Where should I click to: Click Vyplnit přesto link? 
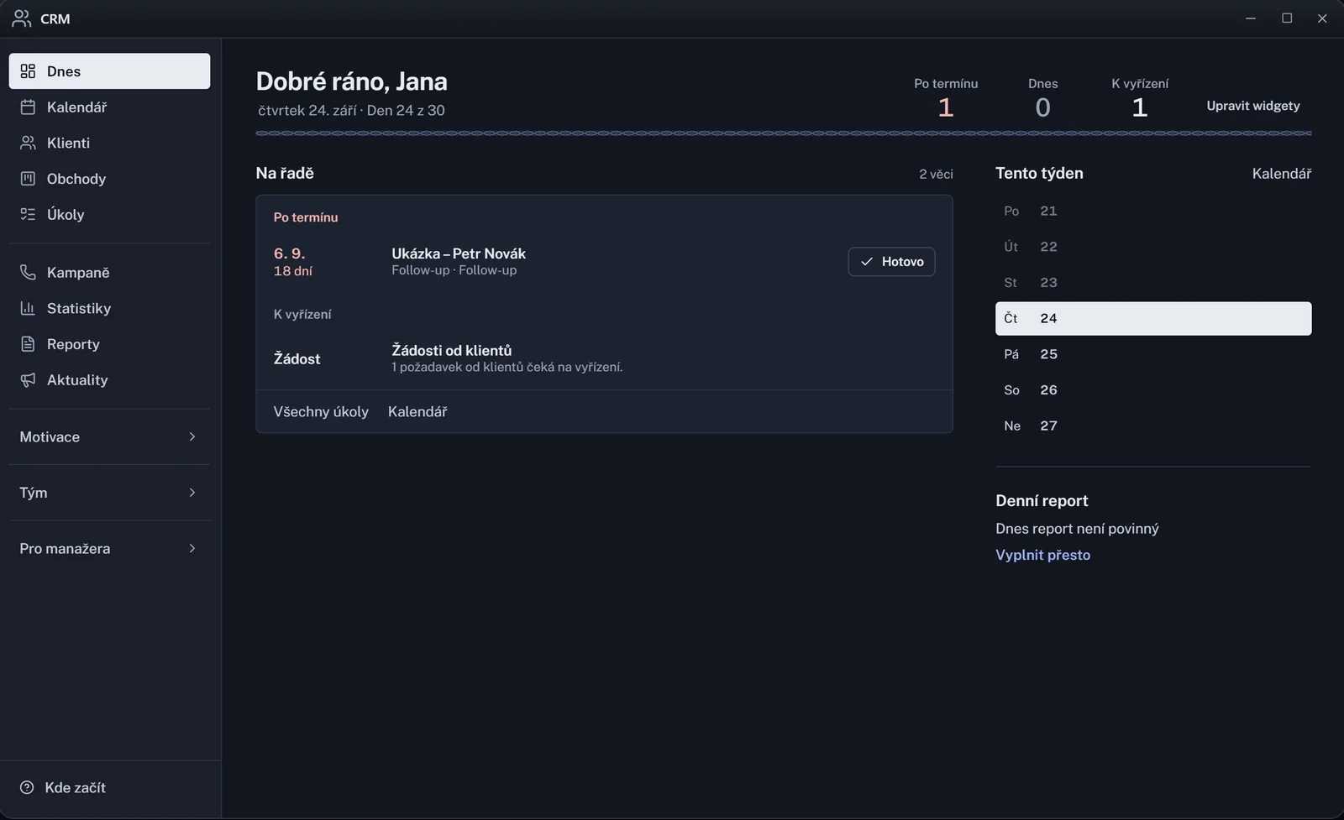point(1042,555)
